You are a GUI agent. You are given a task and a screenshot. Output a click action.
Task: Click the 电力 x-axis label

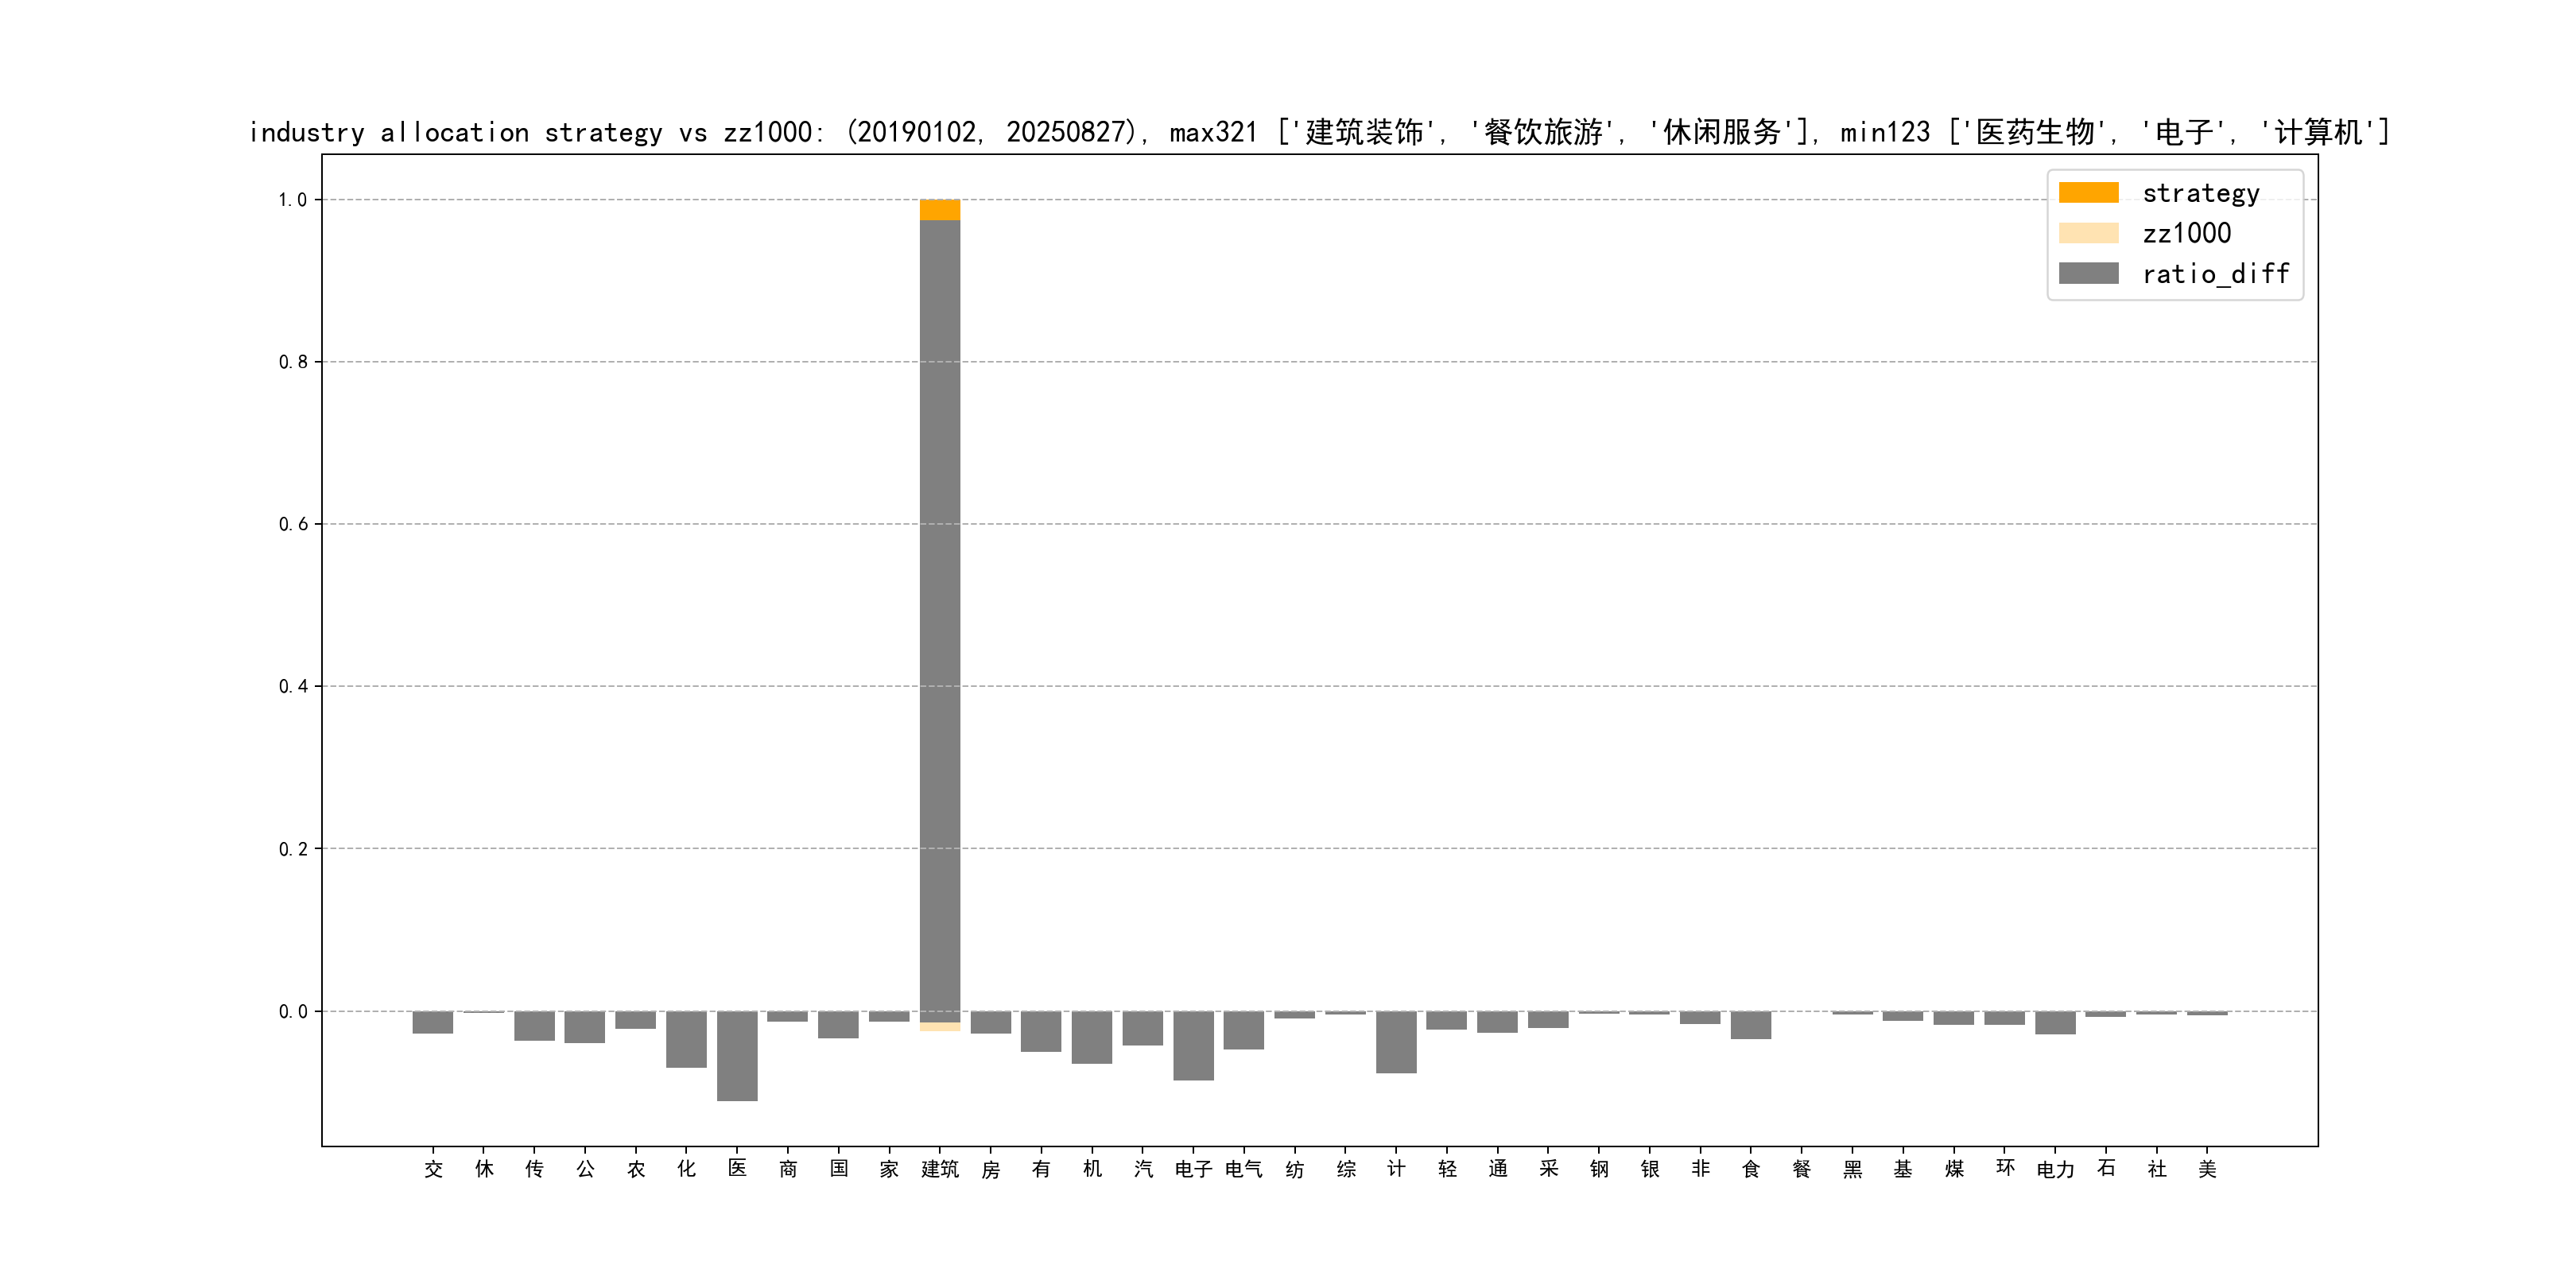pos(2055,1169)
